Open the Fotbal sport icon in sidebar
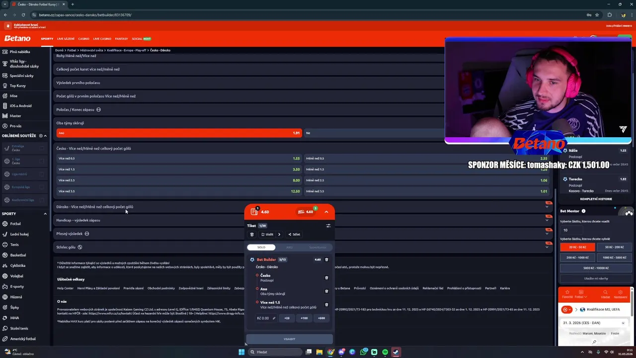 (5, 224)
